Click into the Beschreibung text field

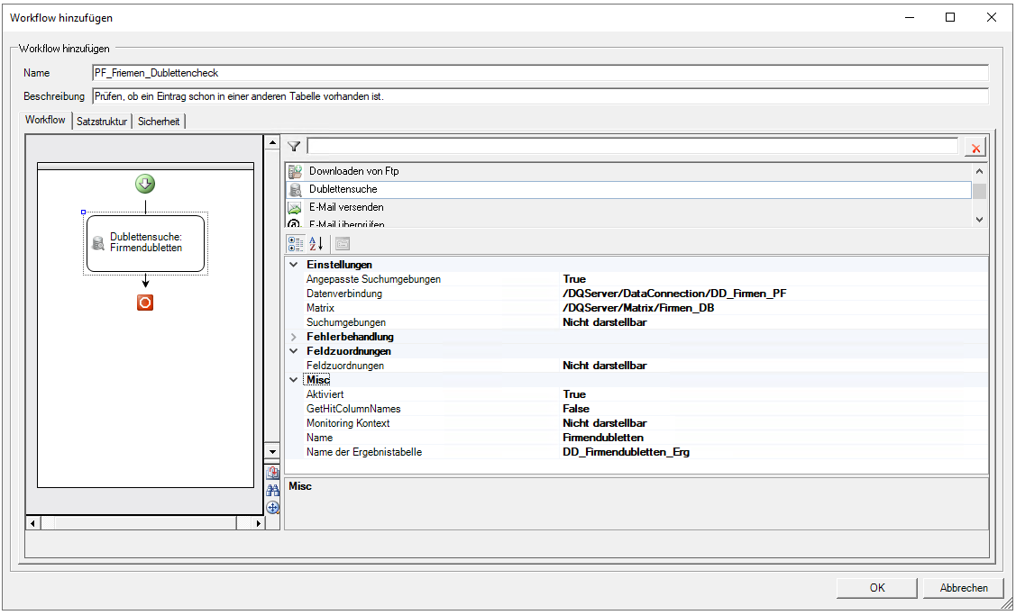click(540, 96)
